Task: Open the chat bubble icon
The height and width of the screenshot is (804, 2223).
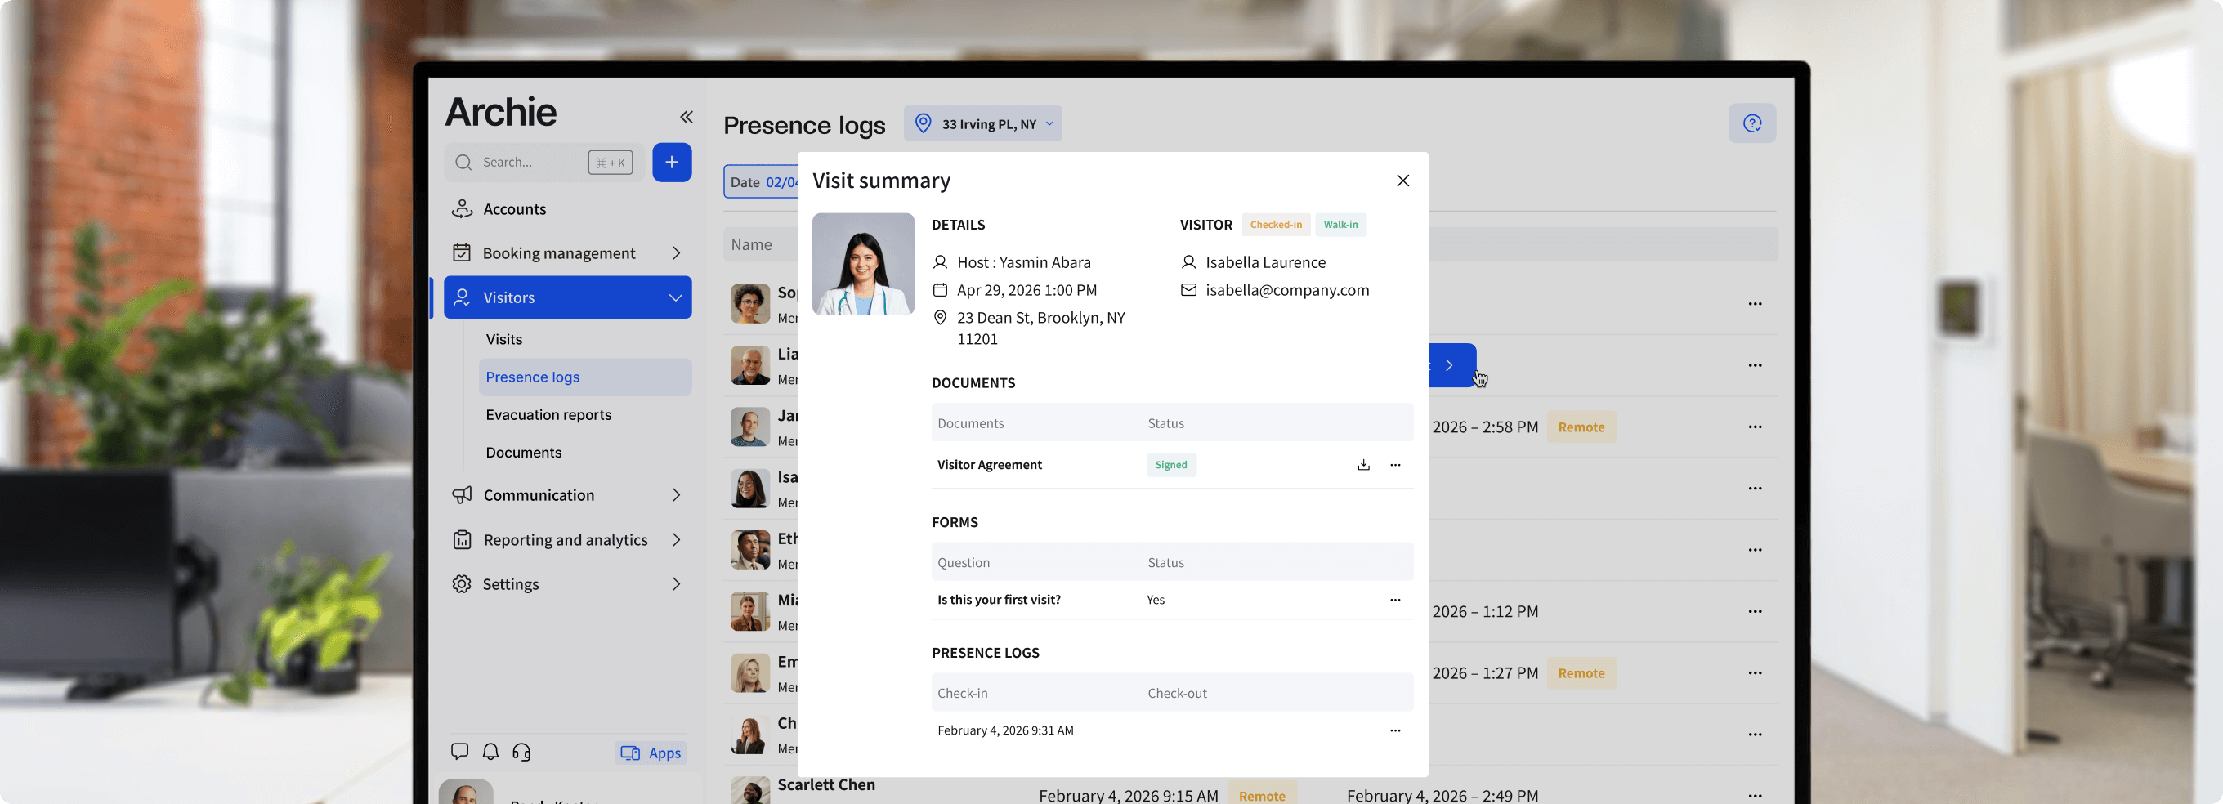Action: pos(459,752)
